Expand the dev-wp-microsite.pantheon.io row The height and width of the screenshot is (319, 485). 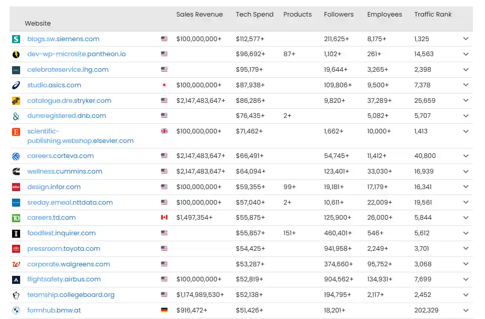click(466, 54)
